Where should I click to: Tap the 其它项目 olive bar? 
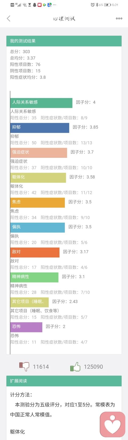coord(30,302)
